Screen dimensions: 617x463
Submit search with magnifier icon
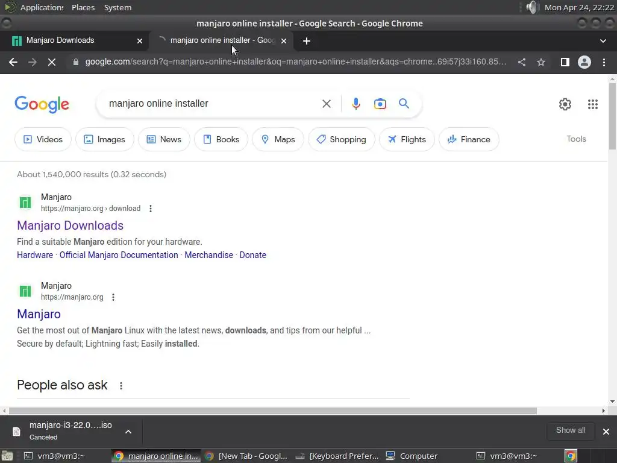pos(404,104)
